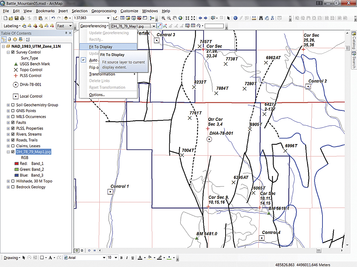357x267 pixels.
Task: Enable the Bedrock Geology layer
Action: [13, 187]
